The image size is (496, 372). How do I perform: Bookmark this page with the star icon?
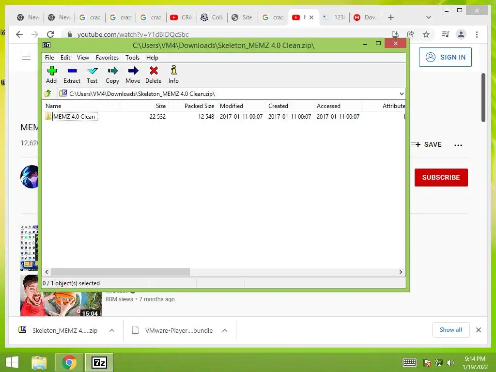coord(426,34)
